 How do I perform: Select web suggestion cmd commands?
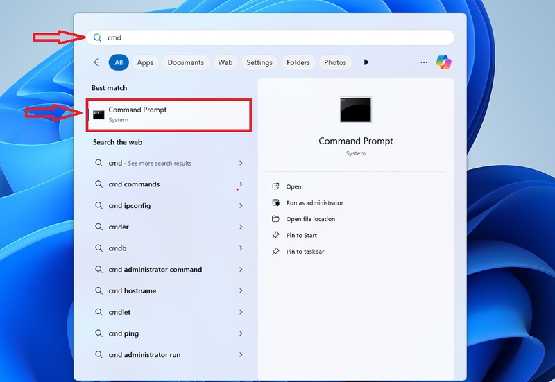coord(169,184)
